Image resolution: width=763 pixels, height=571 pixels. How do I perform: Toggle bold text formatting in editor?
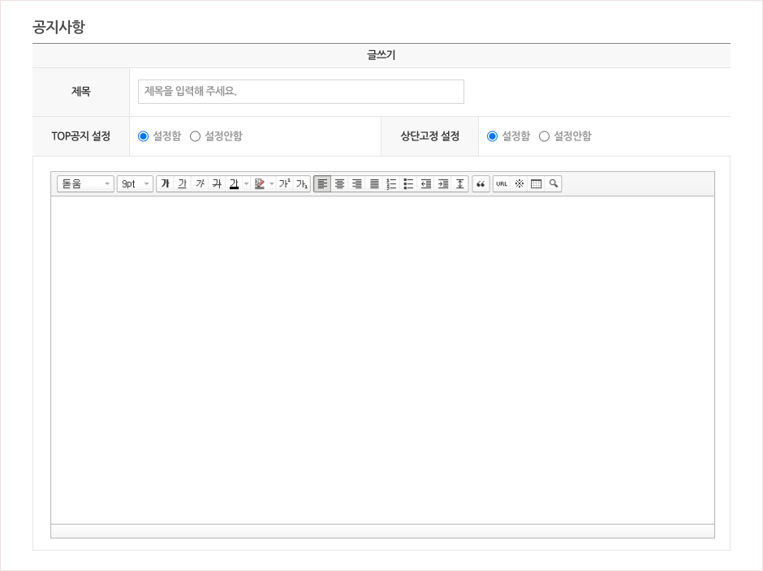pos(165,184)
